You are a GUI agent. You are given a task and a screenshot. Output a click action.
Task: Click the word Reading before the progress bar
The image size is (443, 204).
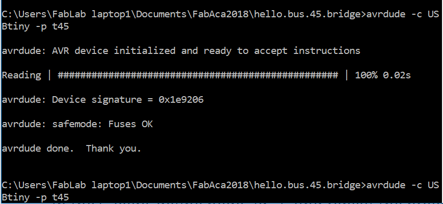tap(21, 75)
